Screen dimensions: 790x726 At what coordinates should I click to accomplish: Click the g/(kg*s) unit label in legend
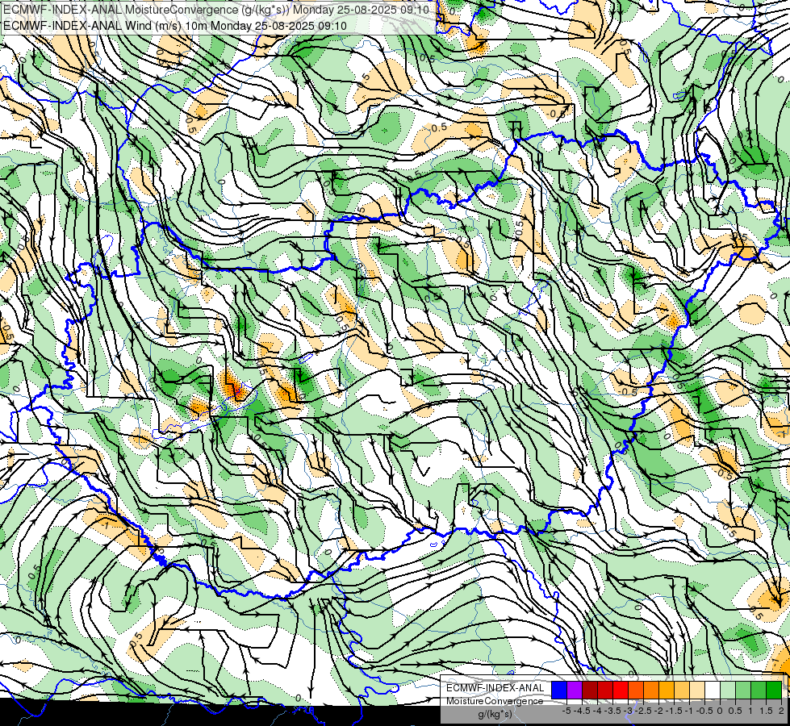[495, 715]
